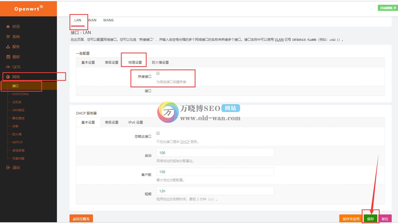Toggle the 自动刷新 开 badge

tap(388, 8)
